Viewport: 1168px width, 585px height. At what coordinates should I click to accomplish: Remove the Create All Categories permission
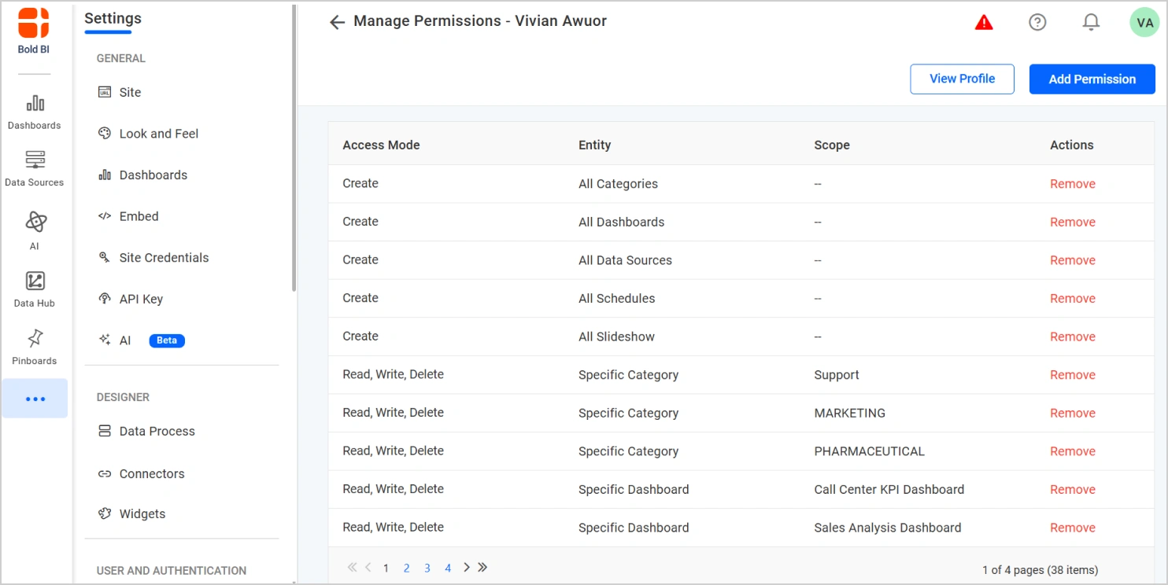click(1073, 184)
